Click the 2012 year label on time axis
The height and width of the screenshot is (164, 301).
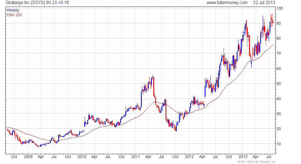coord(189,157)
